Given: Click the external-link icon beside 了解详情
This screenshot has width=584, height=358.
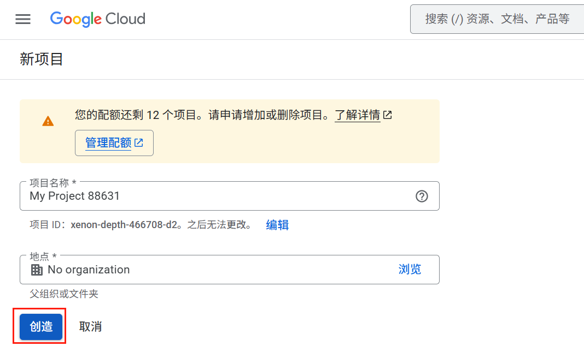Looking at the screenshot, I should (x=388, y=115).
